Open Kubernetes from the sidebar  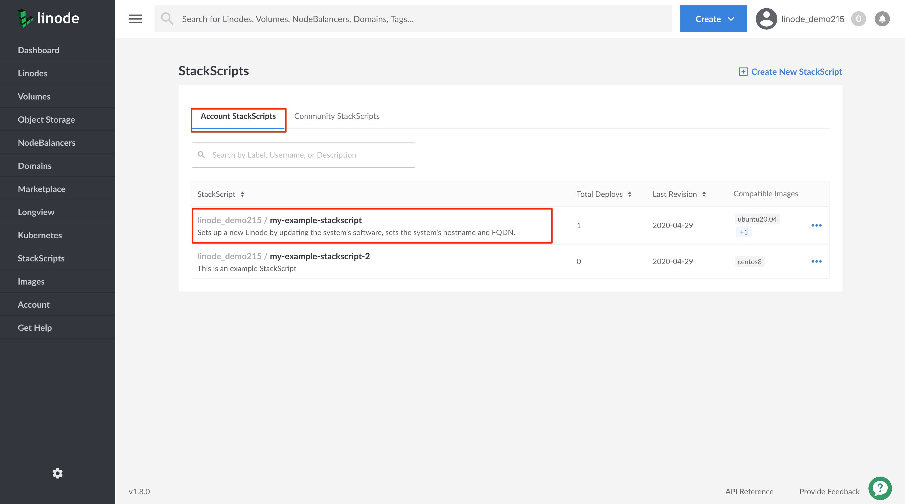tap(40, 235)
